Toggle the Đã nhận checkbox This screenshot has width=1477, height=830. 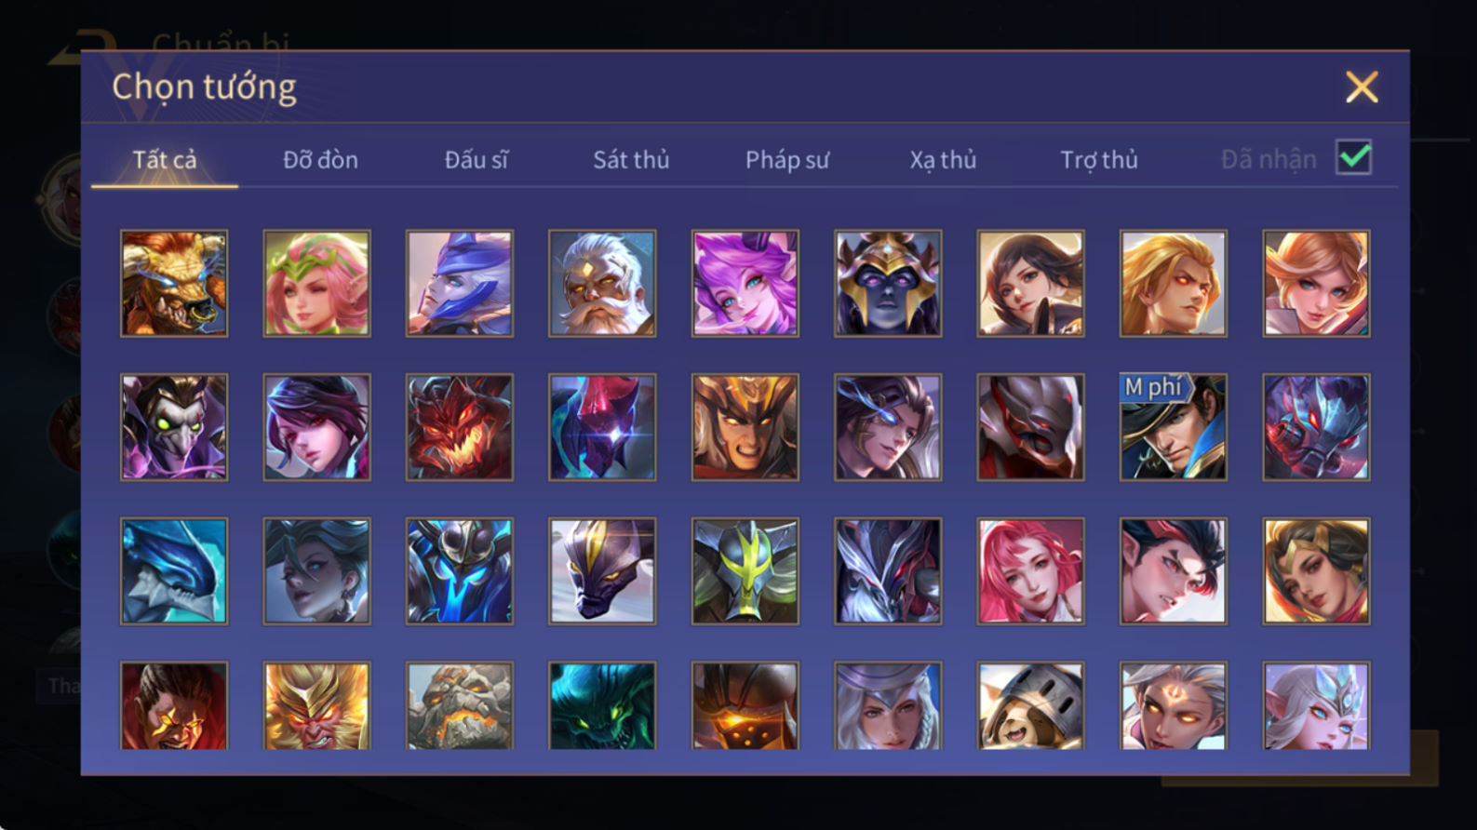coord(1353,157)
